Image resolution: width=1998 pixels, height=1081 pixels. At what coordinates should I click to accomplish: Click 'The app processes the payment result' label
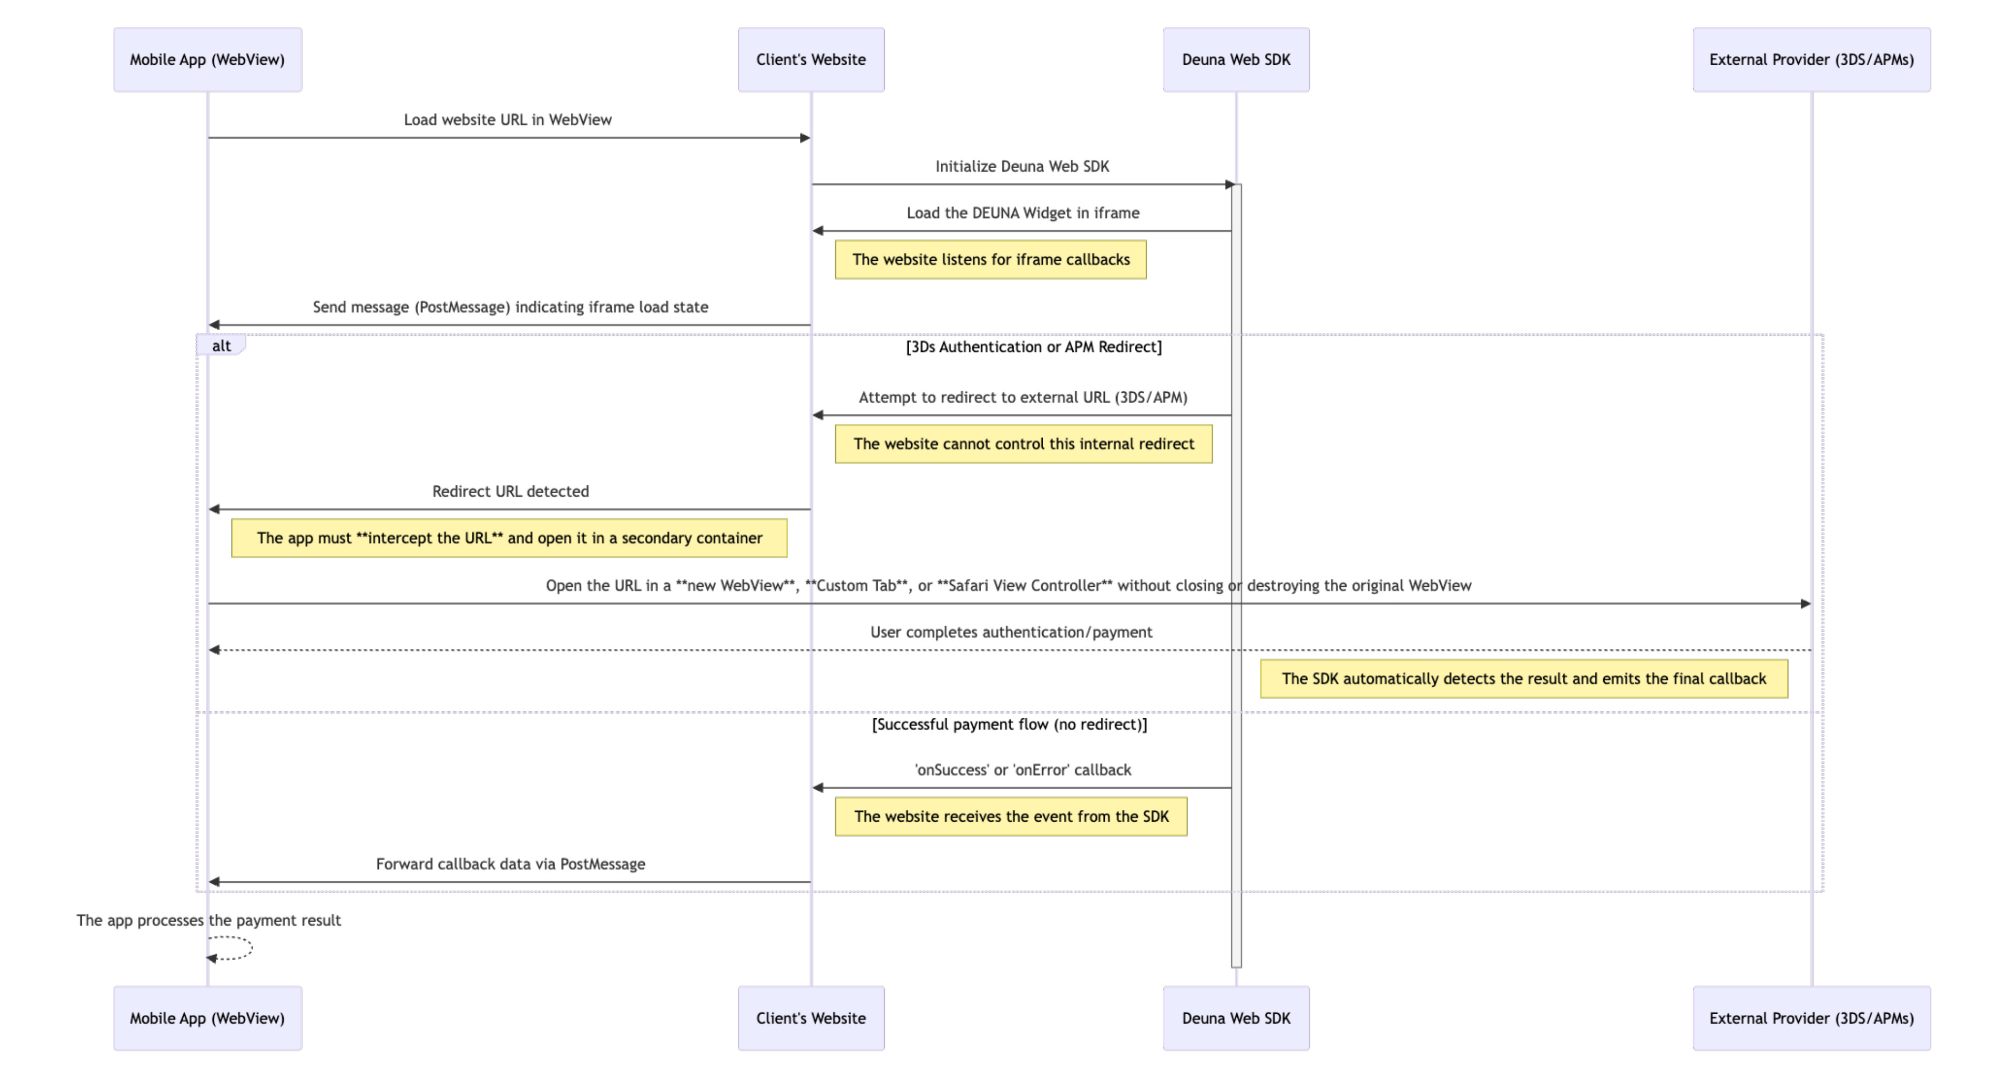pyautogui.click(x=208, y=921)
